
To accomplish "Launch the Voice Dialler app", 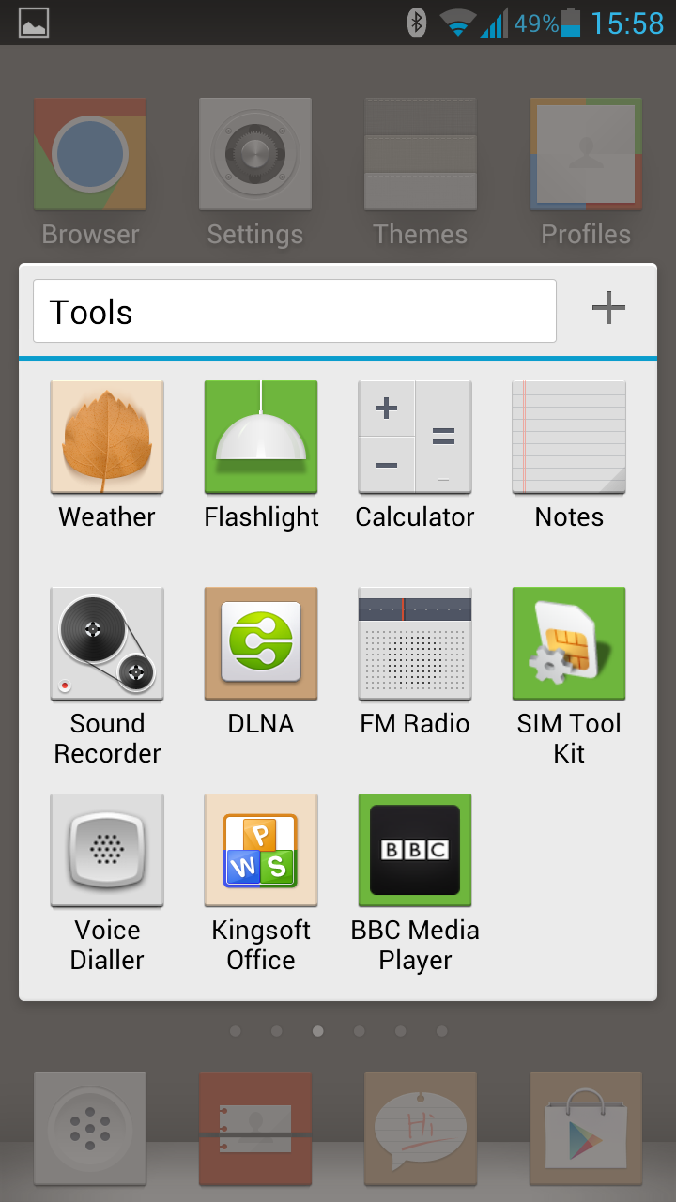I will [x=107, y=850].
